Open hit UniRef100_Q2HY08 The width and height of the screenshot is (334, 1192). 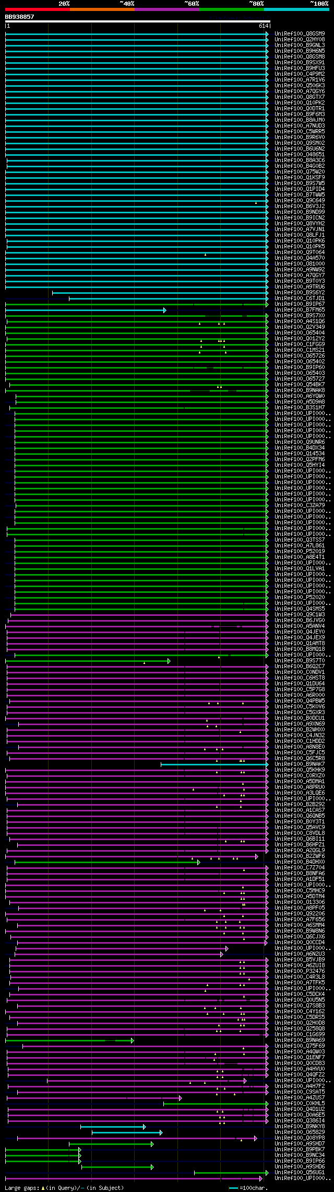pyautogui.click(x=300, y=40)
